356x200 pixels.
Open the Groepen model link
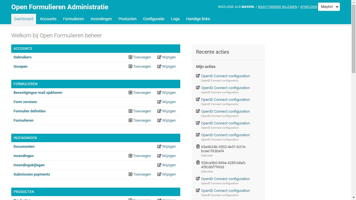[x=21, y=66]
